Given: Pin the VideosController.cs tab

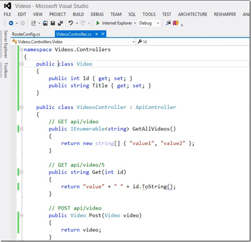Looking at the screenshot, I should coord(96,34).
